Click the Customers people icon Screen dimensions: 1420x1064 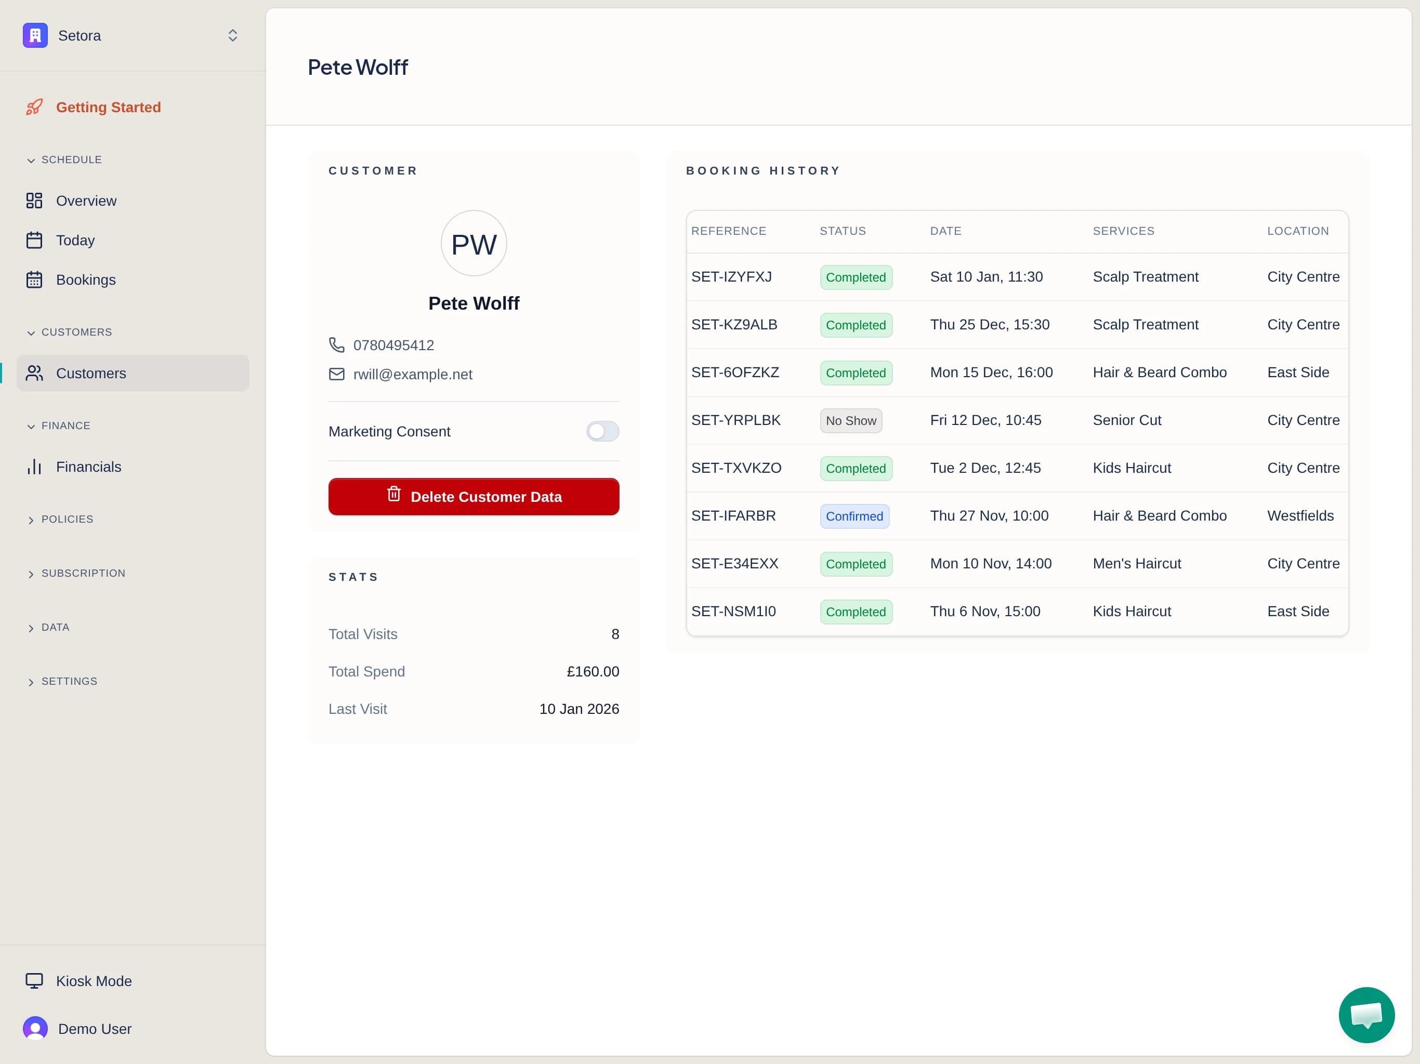pyautogui.click(x=35, y=373)
